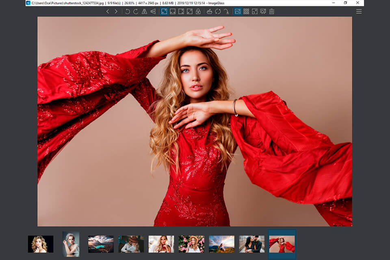Flip the image horizontally

click(144, 11)
